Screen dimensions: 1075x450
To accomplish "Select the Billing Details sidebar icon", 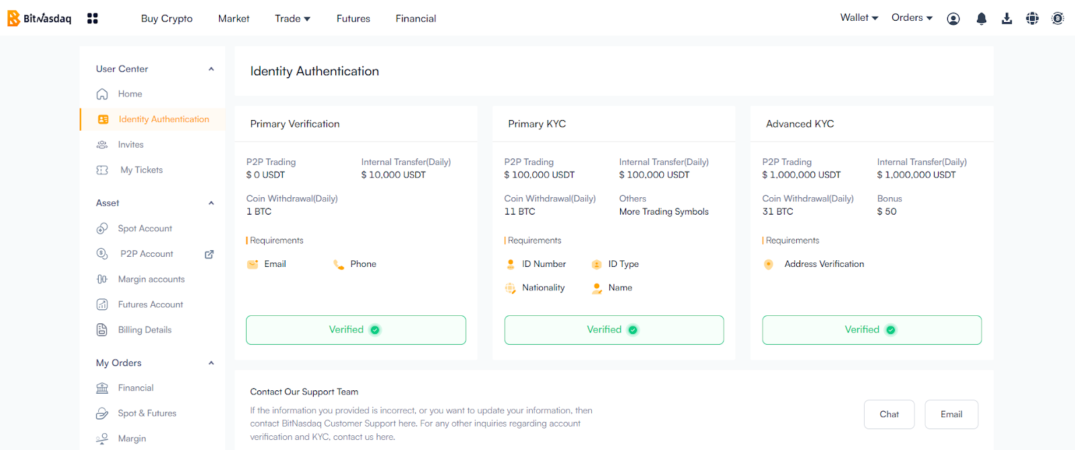I will (102, 330).
